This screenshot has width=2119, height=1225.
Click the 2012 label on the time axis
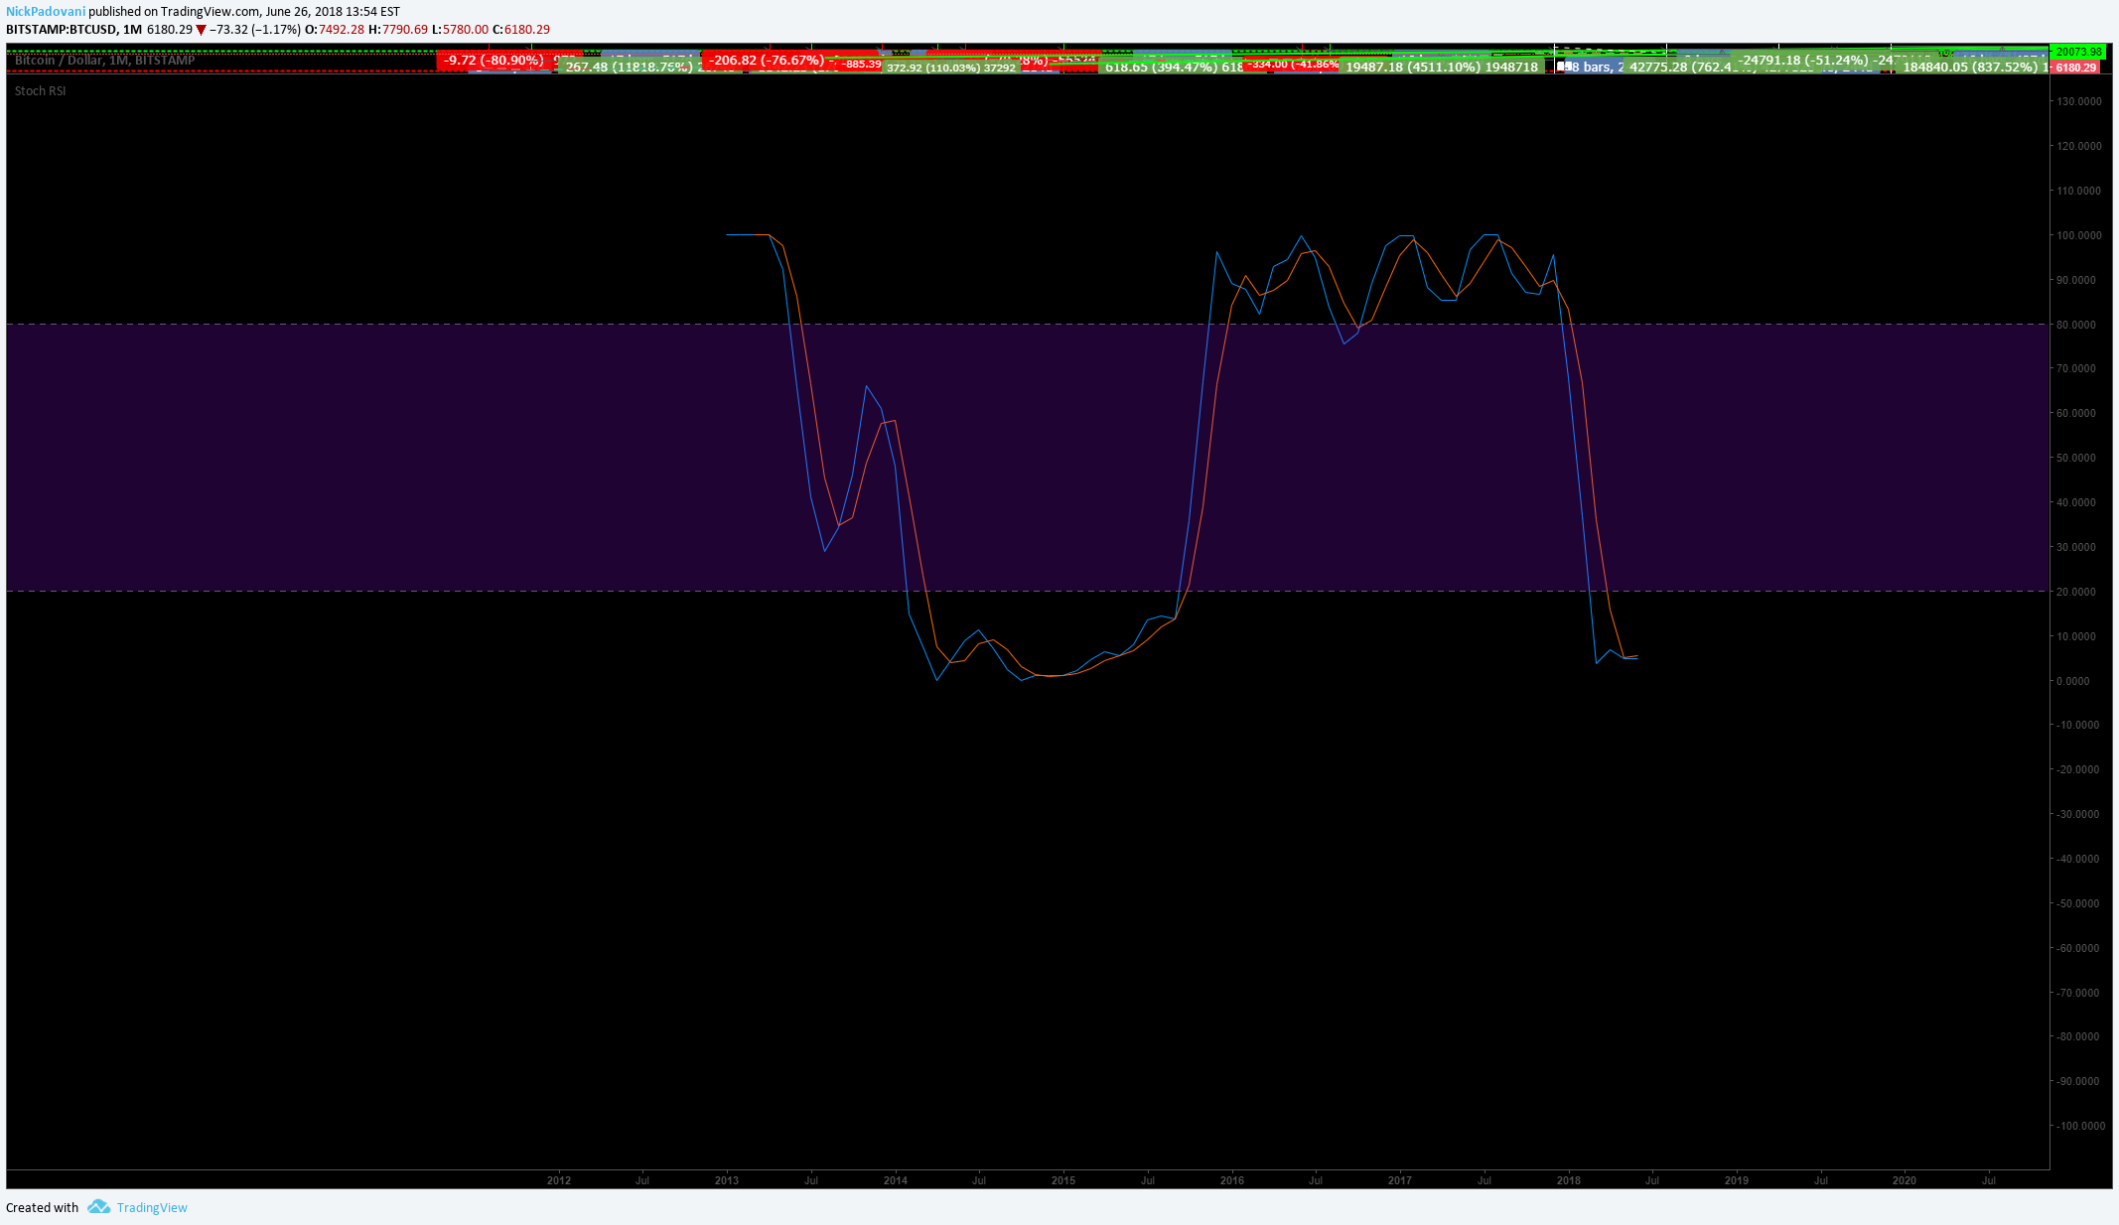(559, 1180)
